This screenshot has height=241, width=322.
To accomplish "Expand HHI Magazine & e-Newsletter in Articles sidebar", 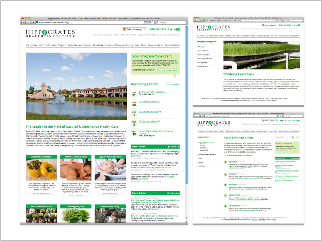I will pos(206,154).
